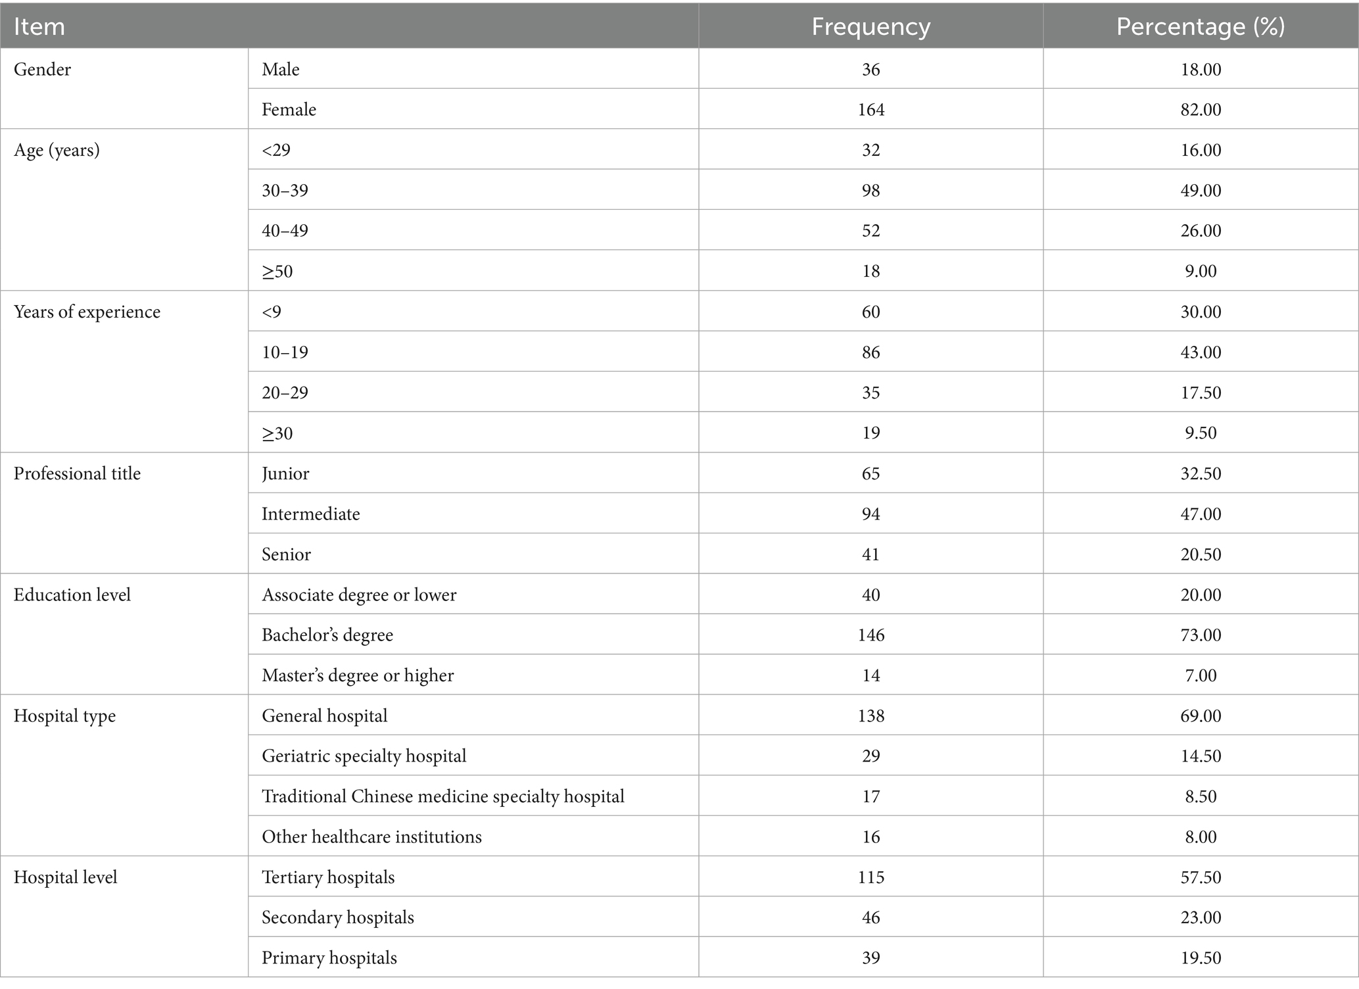This screenshot has width=1359, height=989.
Task: Select the Other healthcare institutions cell
Action: [x=371, y=836]
